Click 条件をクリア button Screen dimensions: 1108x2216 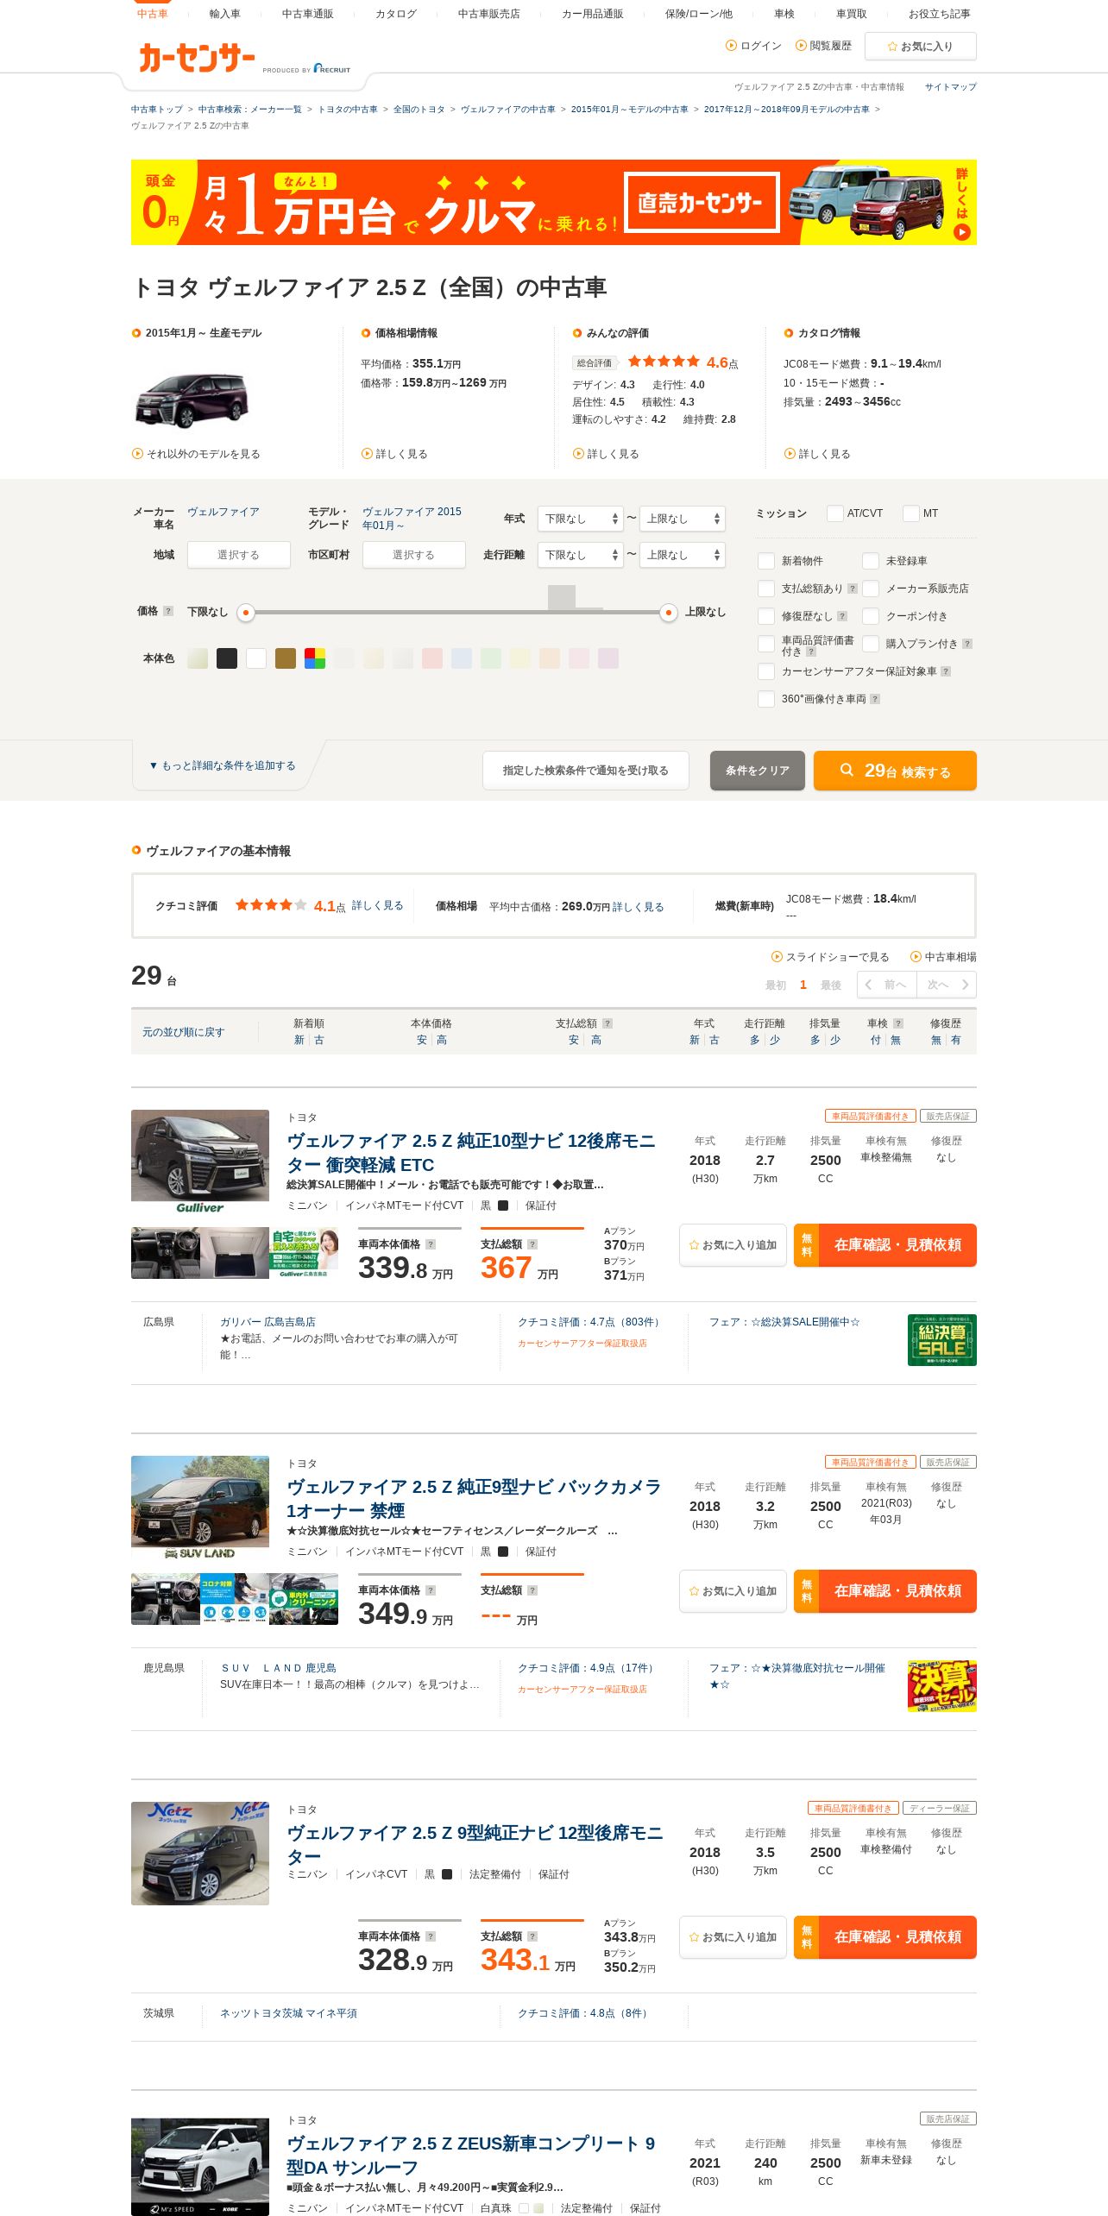pyautogui.click(x=757, y=771)
